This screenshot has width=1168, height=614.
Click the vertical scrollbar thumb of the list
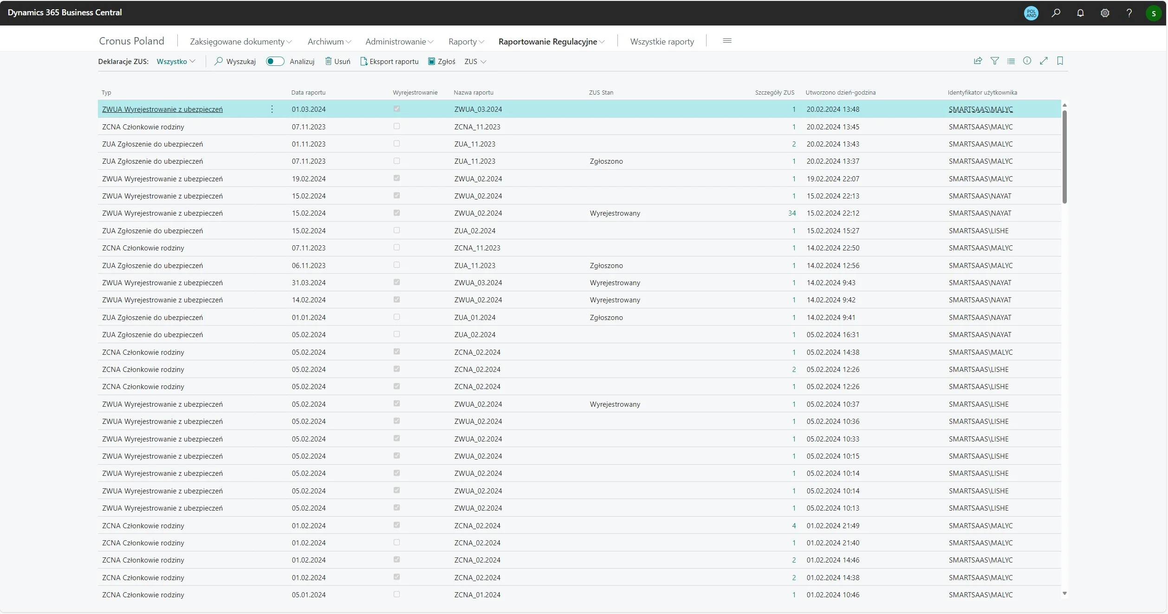tap(1064, 156)
